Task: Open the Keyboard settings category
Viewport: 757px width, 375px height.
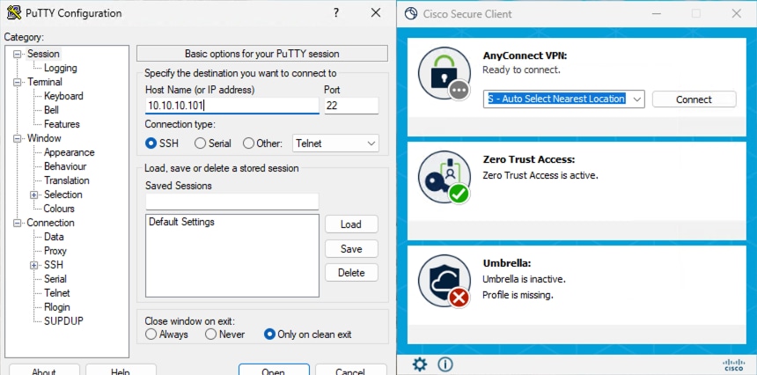Action: pyautogui.click(x=63, y=96)
